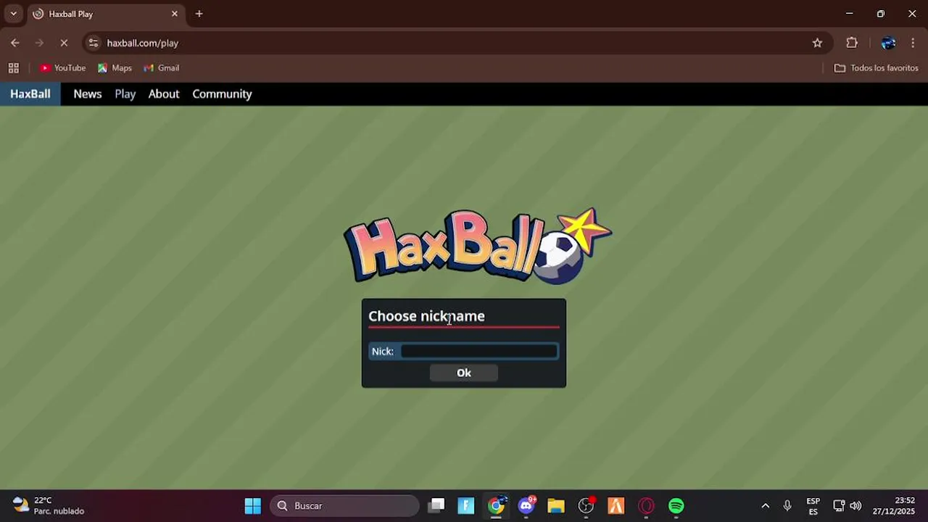Open Task View from the taskbar
This screenshot has width=928, height=522.
(436, 506)
